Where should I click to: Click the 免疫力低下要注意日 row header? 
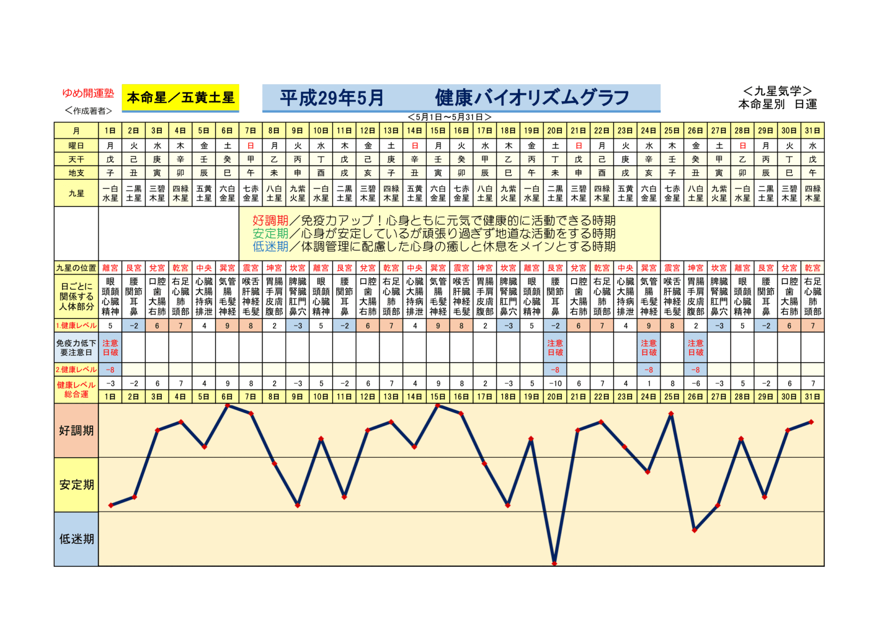tap(76, 347)
